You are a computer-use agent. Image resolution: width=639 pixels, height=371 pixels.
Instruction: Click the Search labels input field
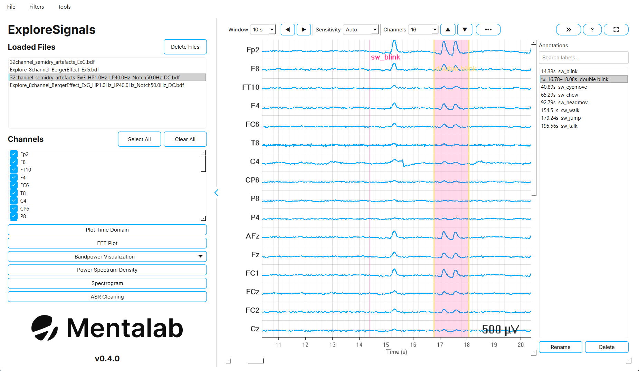pyautogui.click(x=583, y=58)
